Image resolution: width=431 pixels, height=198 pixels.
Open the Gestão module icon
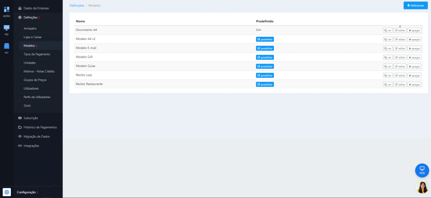6,10
